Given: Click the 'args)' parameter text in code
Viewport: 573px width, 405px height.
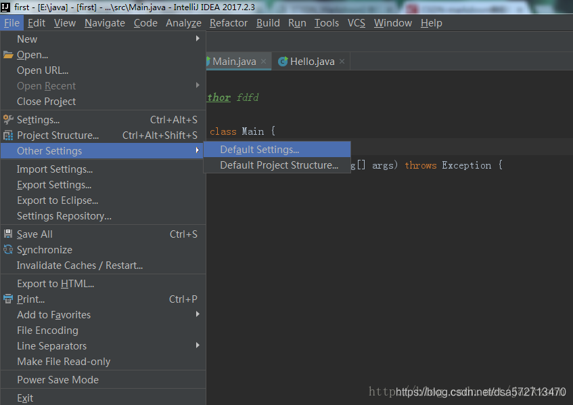Looking at the screenshot, I should coord(384,165).
